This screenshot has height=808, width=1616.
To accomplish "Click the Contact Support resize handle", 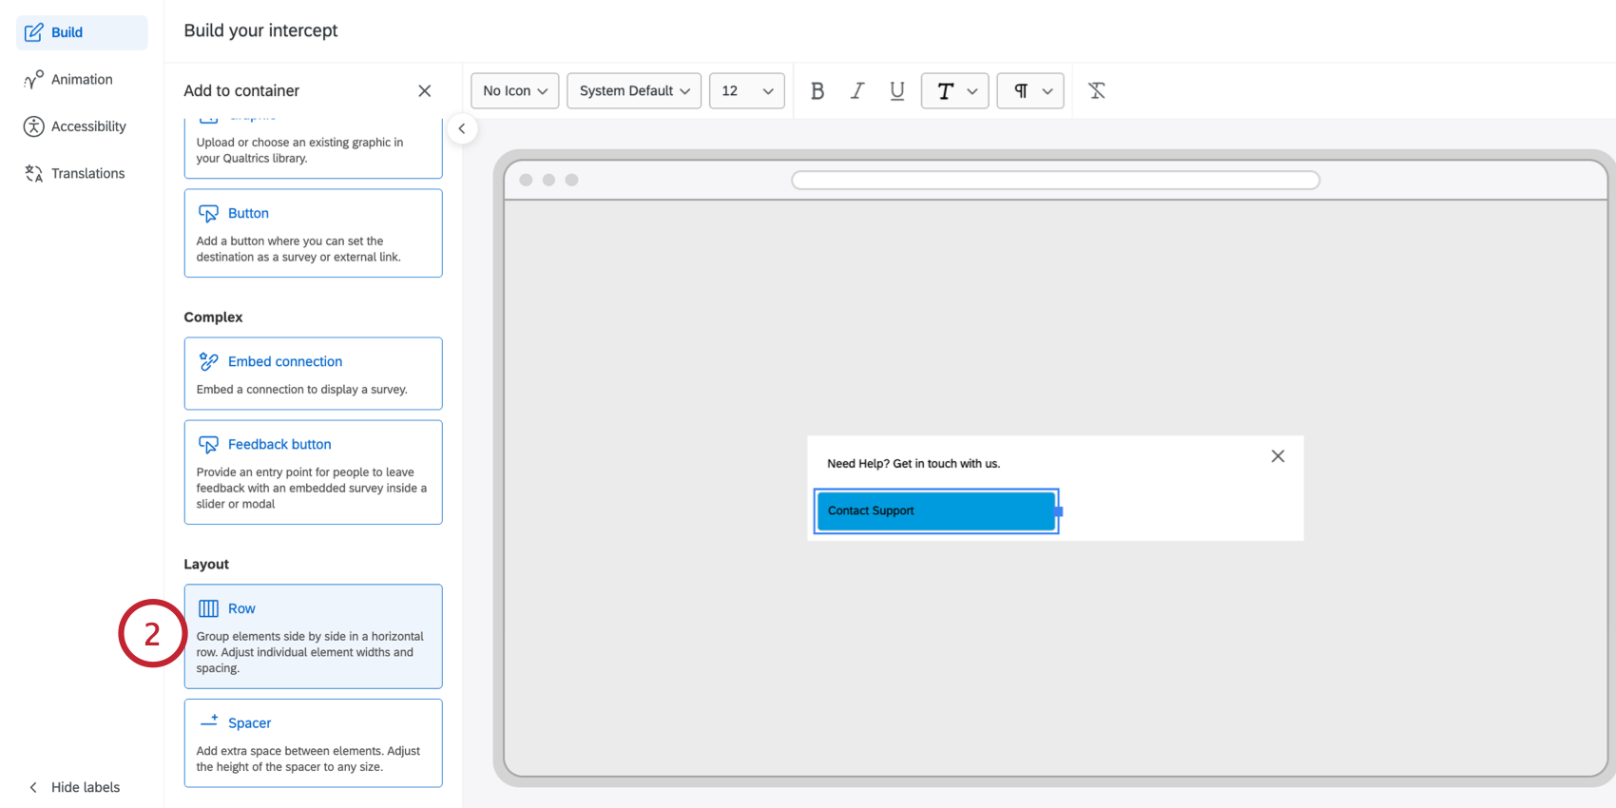I will (1059, 511).
